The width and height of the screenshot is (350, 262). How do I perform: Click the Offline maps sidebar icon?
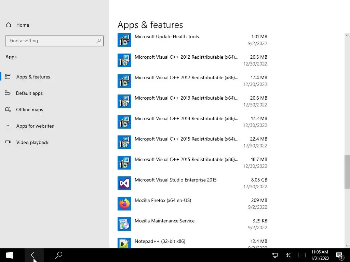point(8,110)
